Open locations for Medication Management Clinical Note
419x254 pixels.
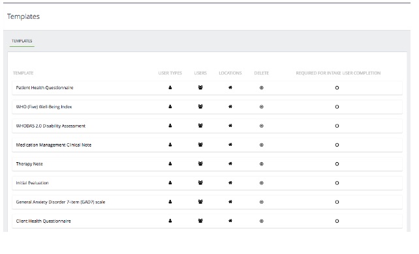point(230,145)
